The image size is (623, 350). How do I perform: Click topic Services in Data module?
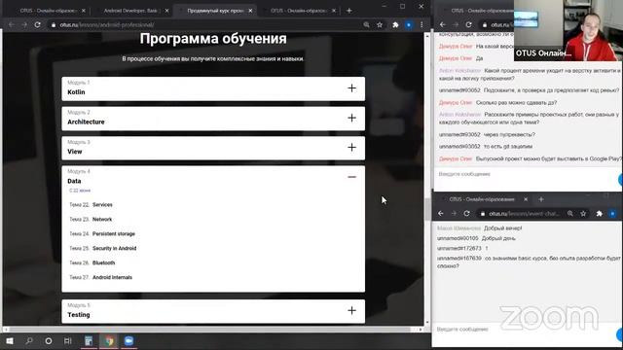[102, 205]
